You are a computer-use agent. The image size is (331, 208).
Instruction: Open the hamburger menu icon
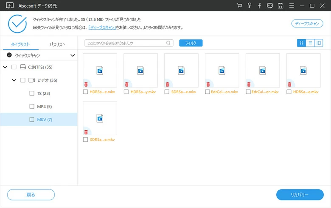291,5
